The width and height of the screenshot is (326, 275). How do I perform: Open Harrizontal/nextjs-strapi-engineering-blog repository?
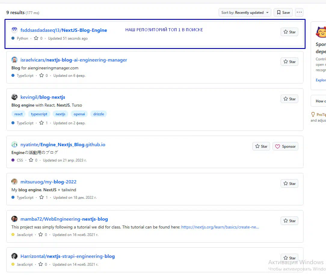[x=68, y=256]
